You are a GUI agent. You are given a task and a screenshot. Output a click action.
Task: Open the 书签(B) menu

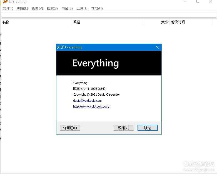[x=67, y=8]
